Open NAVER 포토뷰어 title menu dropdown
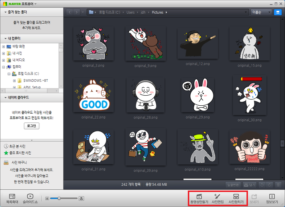285x207 pixels. pos(35,4)
